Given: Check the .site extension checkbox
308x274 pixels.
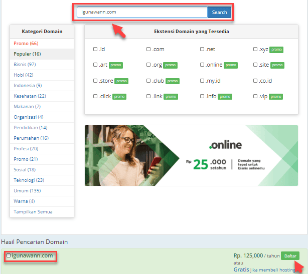Looking at the screenshot, I should pos(255,65).
